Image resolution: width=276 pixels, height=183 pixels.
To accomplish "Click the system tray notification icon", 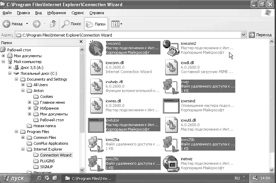I will click(255, 178).
